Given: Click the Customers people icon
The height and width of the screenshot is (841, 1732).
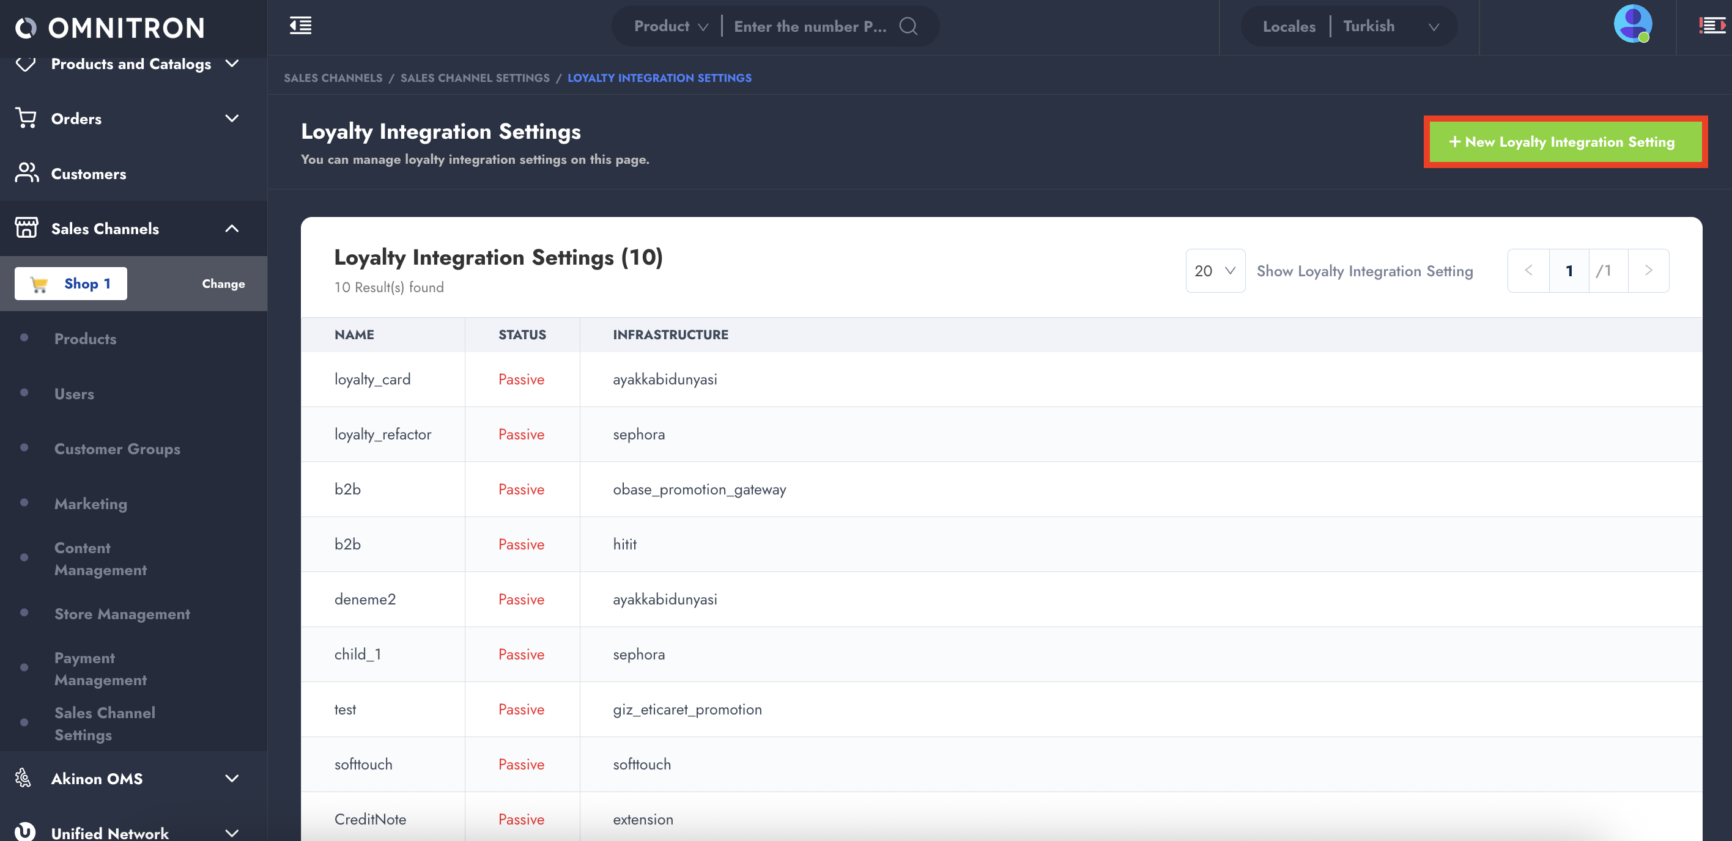Looking at the screenshot, I should pos(26,174).
